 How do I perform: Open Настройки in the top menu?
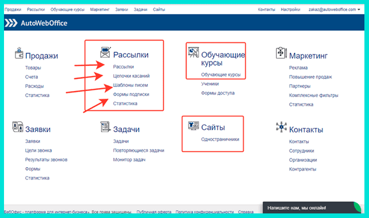tap(291, 10)
